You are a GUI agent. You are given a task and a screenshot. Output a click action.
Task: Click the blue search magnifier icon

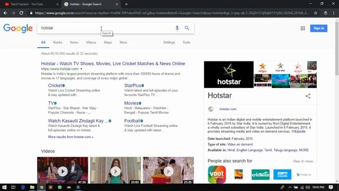click(187, 28)
